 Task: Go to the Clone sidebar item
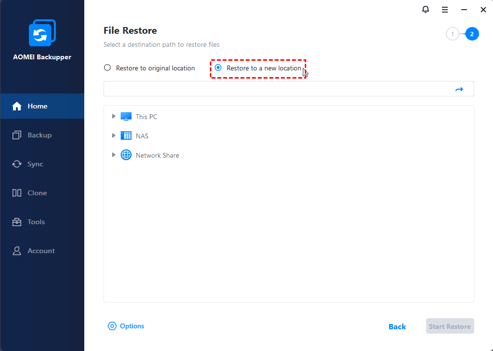click(37, 193)
